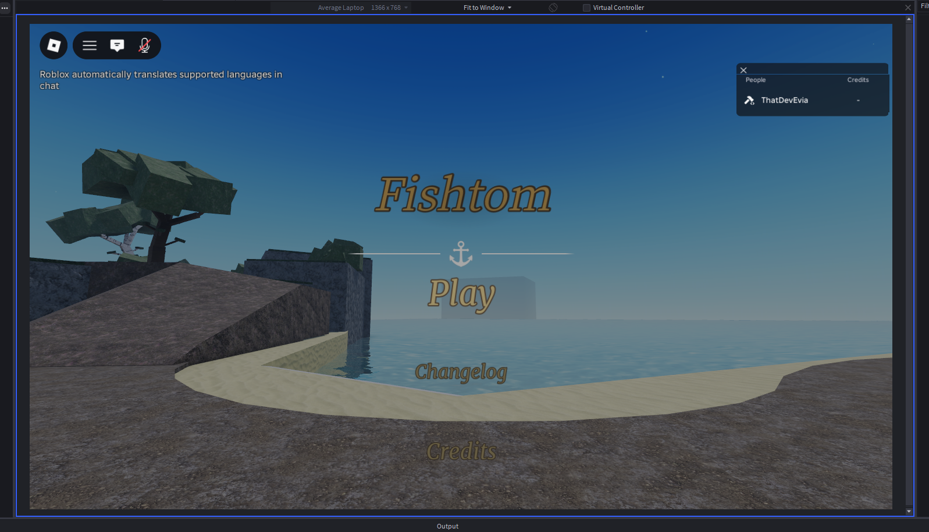Click the anchor emblem under the title
Viewport: 929px width, 532px height.
coord(461,254)
